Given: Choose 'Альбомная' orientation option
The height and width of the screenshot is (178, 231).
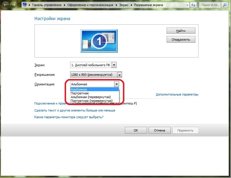Looking at the screenshot, I should coord(94,89).
